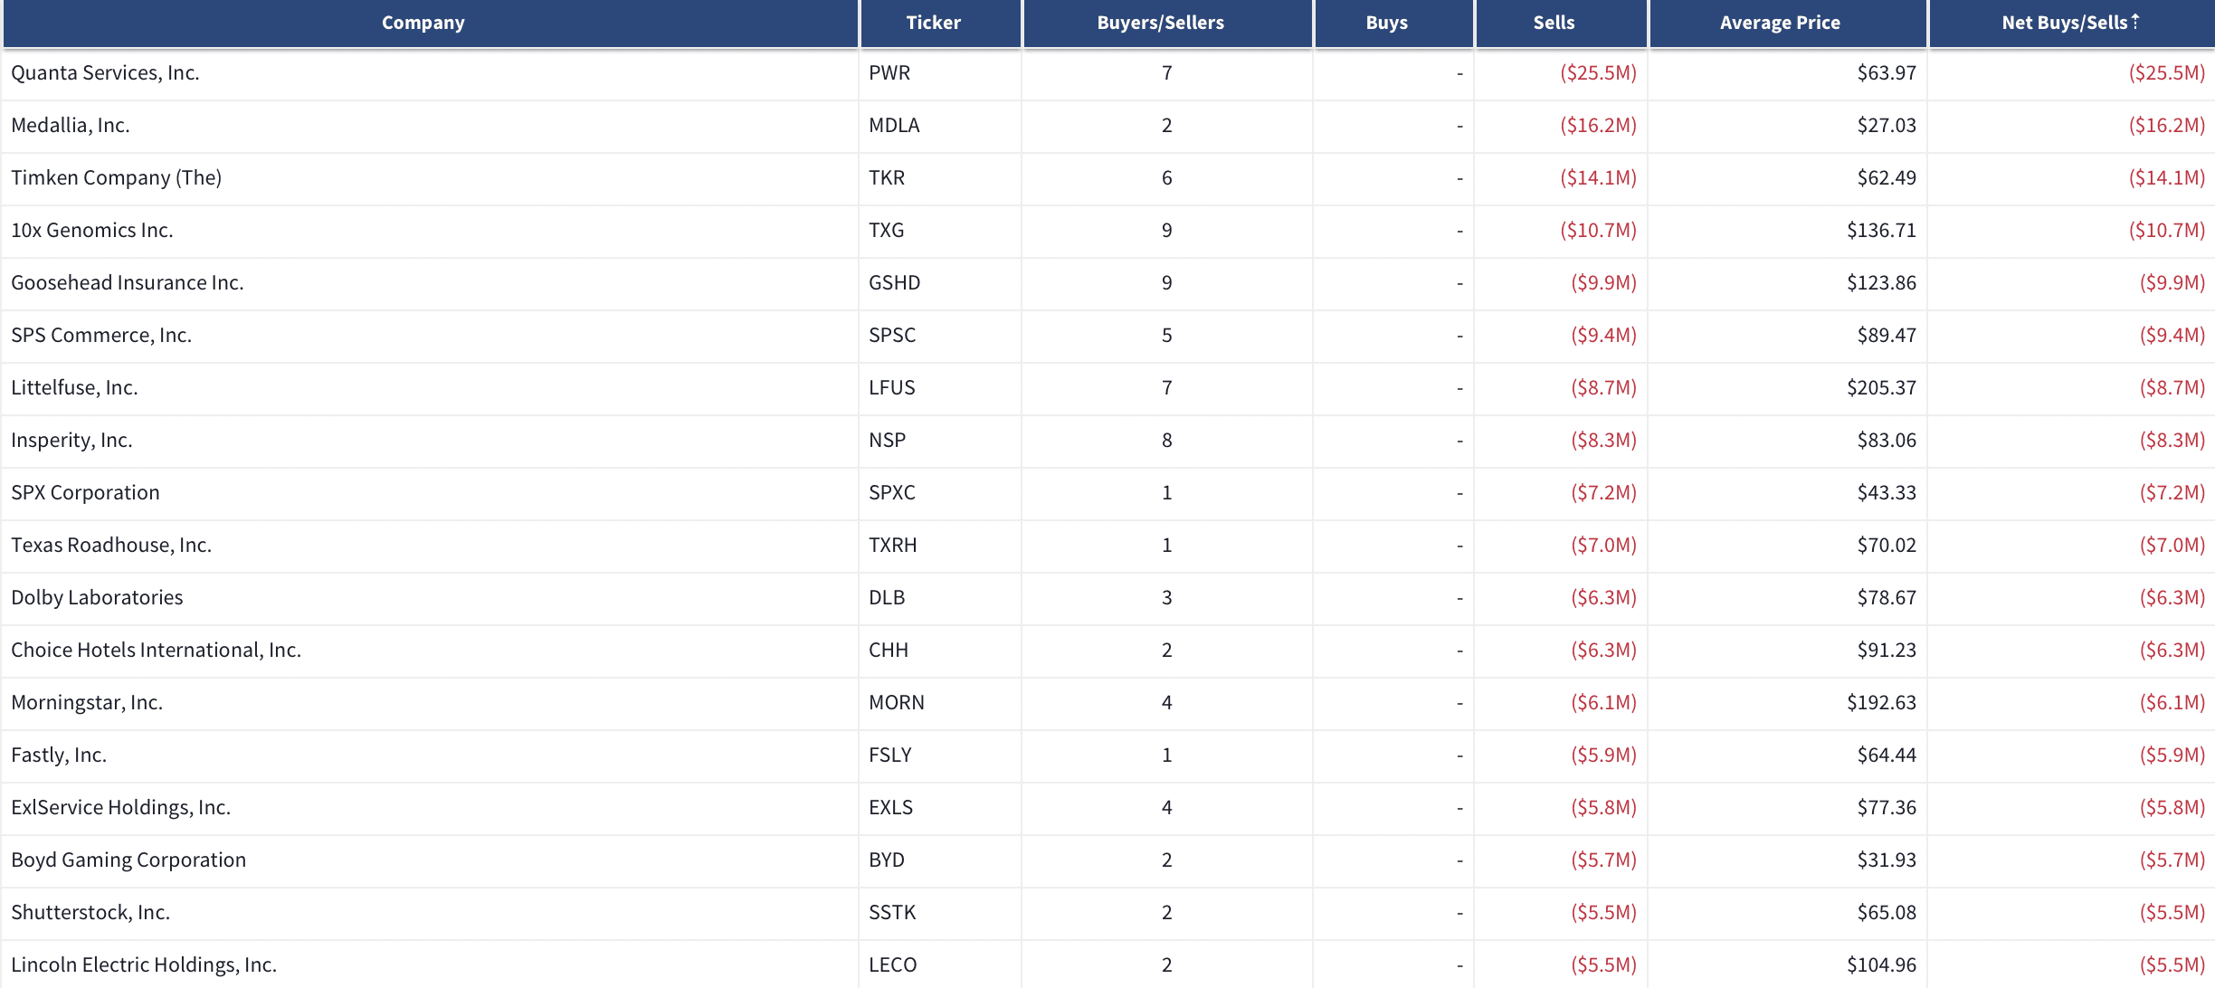2215x988 pixels.
Task: Select the TXG ticker symbol
Action: tap(887, 230)
